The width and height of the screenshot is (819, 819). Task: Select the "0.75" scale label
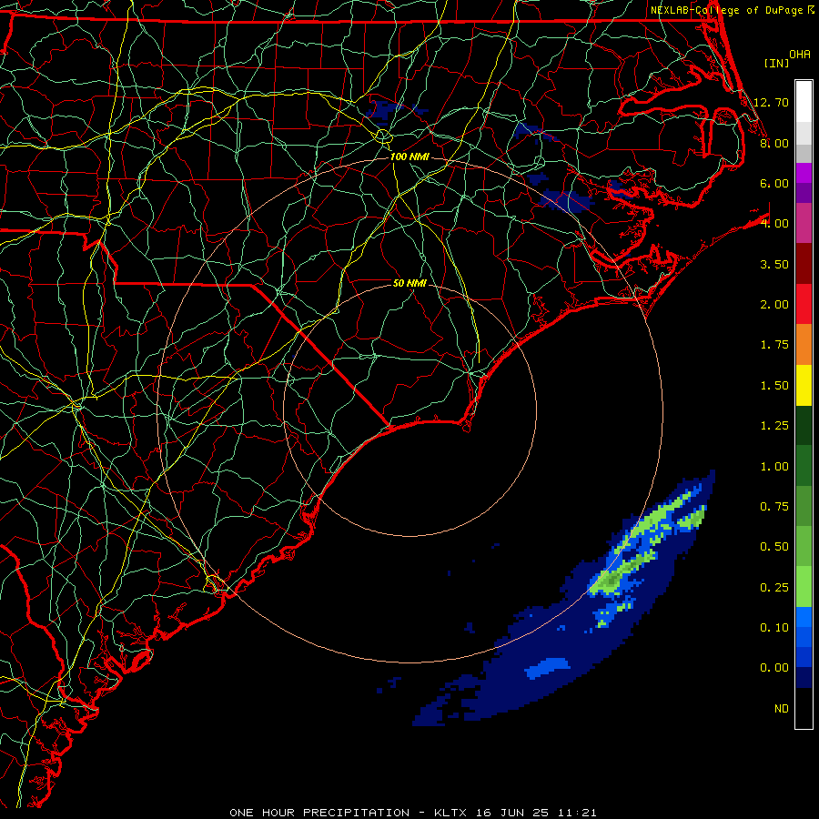pos(774,507)
